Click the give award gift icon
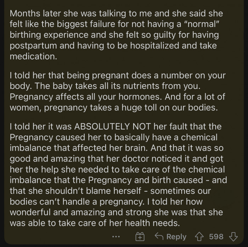The image size is (248, 247). click(x=139, y=237)
